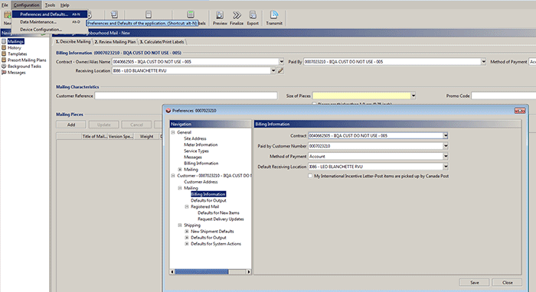Collapse the General tree node

click(173, 132)
